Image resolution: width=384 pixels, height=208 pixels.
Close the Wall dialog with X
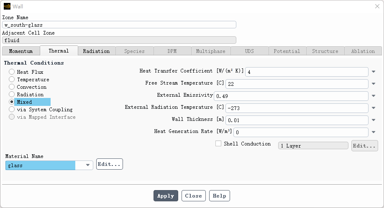377,6
